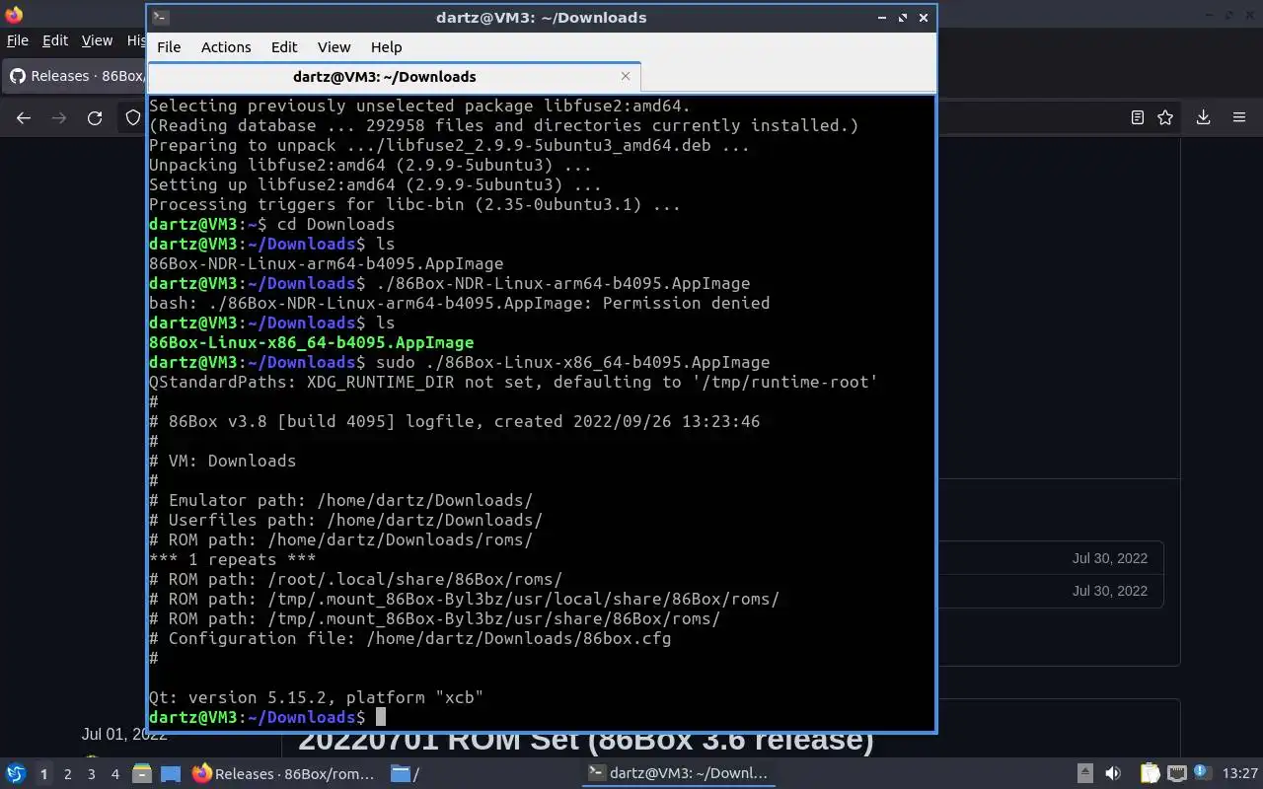The image size is (1263, 789).
Task: Click the 13:27 taskbar clock
Action: (x=1240, y=774)
